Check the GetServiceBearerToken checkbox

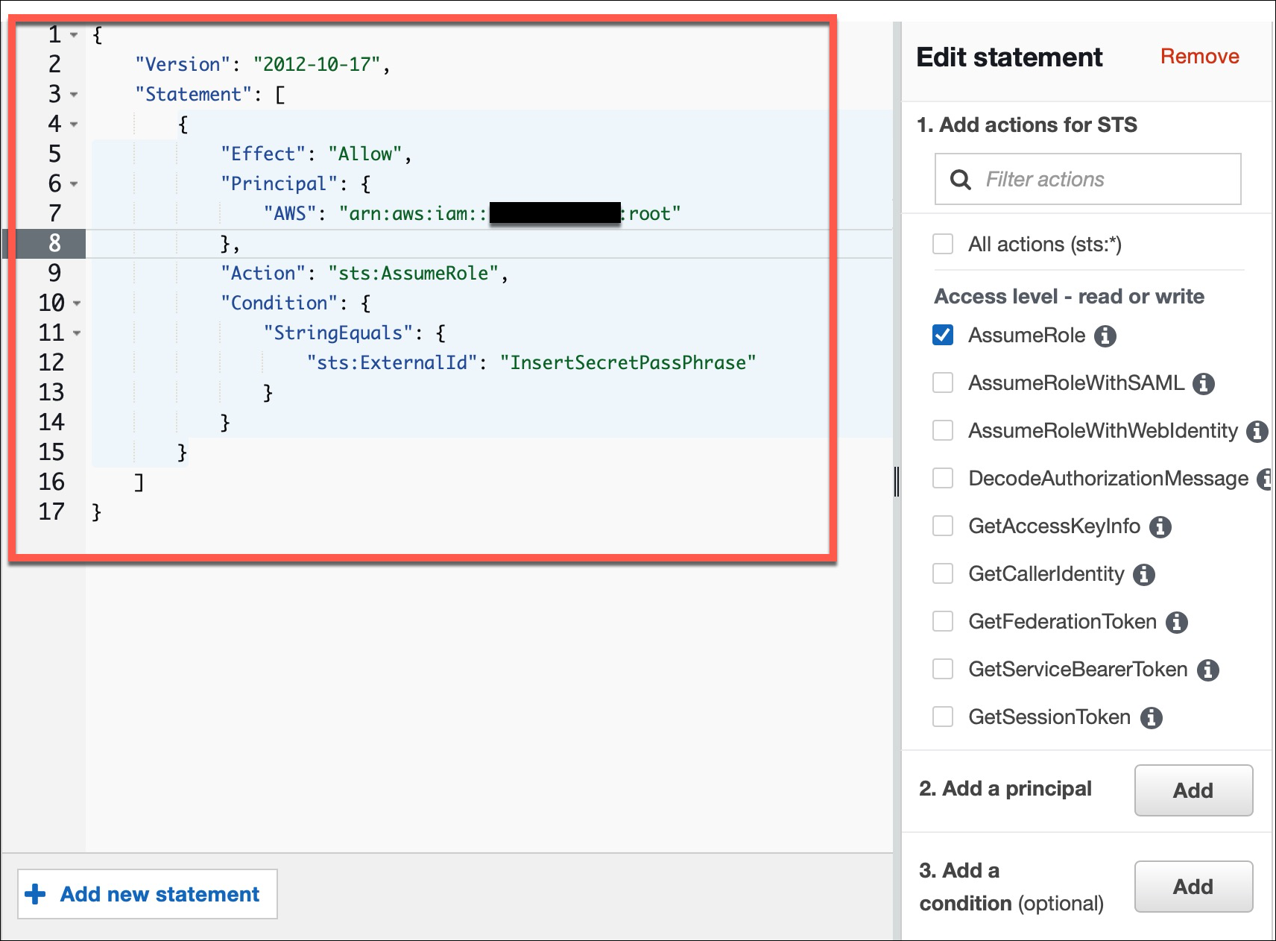pos(943,669)
